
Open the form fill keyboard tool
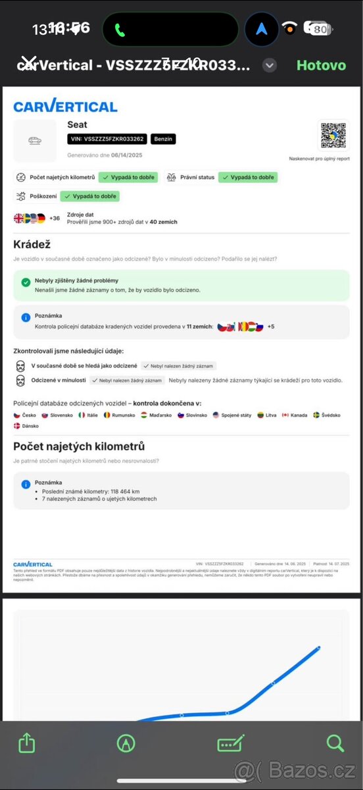point(231,743)
